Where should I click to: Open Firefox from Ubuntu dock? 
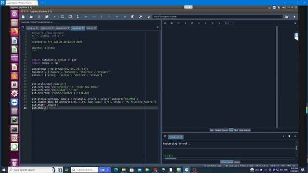coord(14,32)
